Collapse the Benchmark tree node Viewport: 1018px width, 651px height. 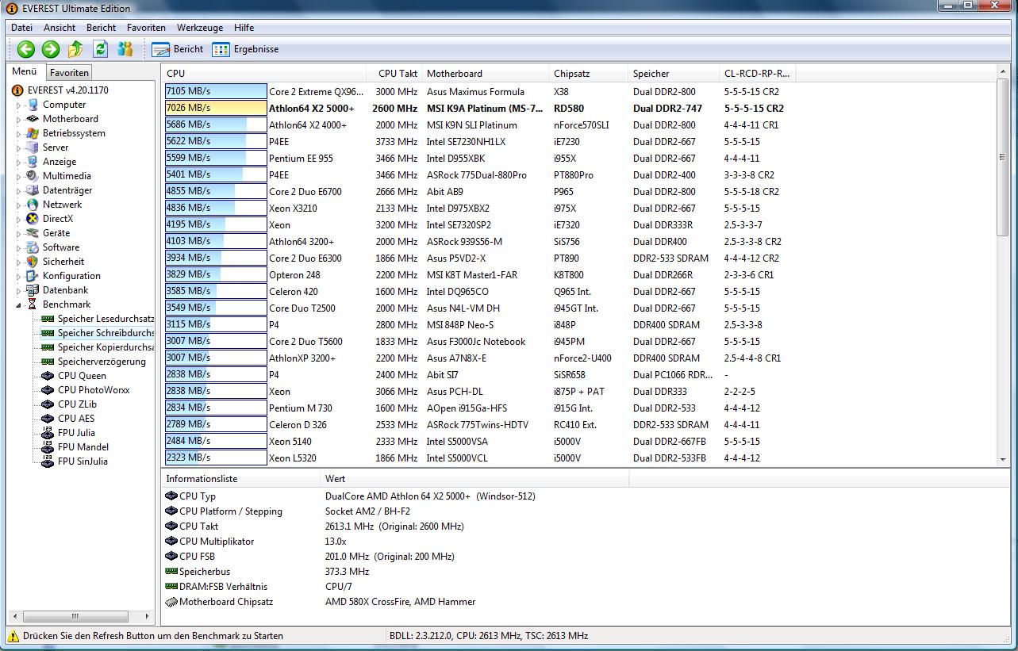[19, 305]
